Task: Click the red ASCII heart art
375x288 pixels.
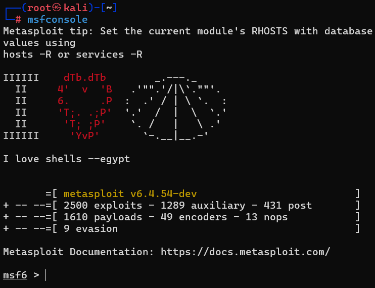Action: pyautogui.click(x=85, y=107)
